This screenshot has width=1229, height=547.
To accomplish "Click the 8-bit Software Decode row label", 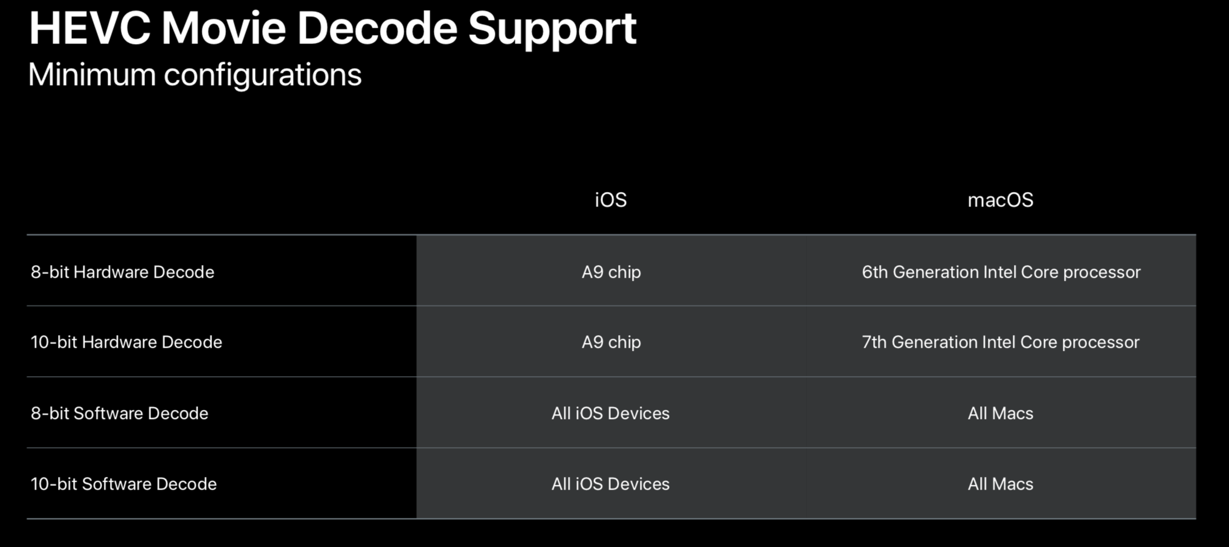I will (x=120, y=414).
